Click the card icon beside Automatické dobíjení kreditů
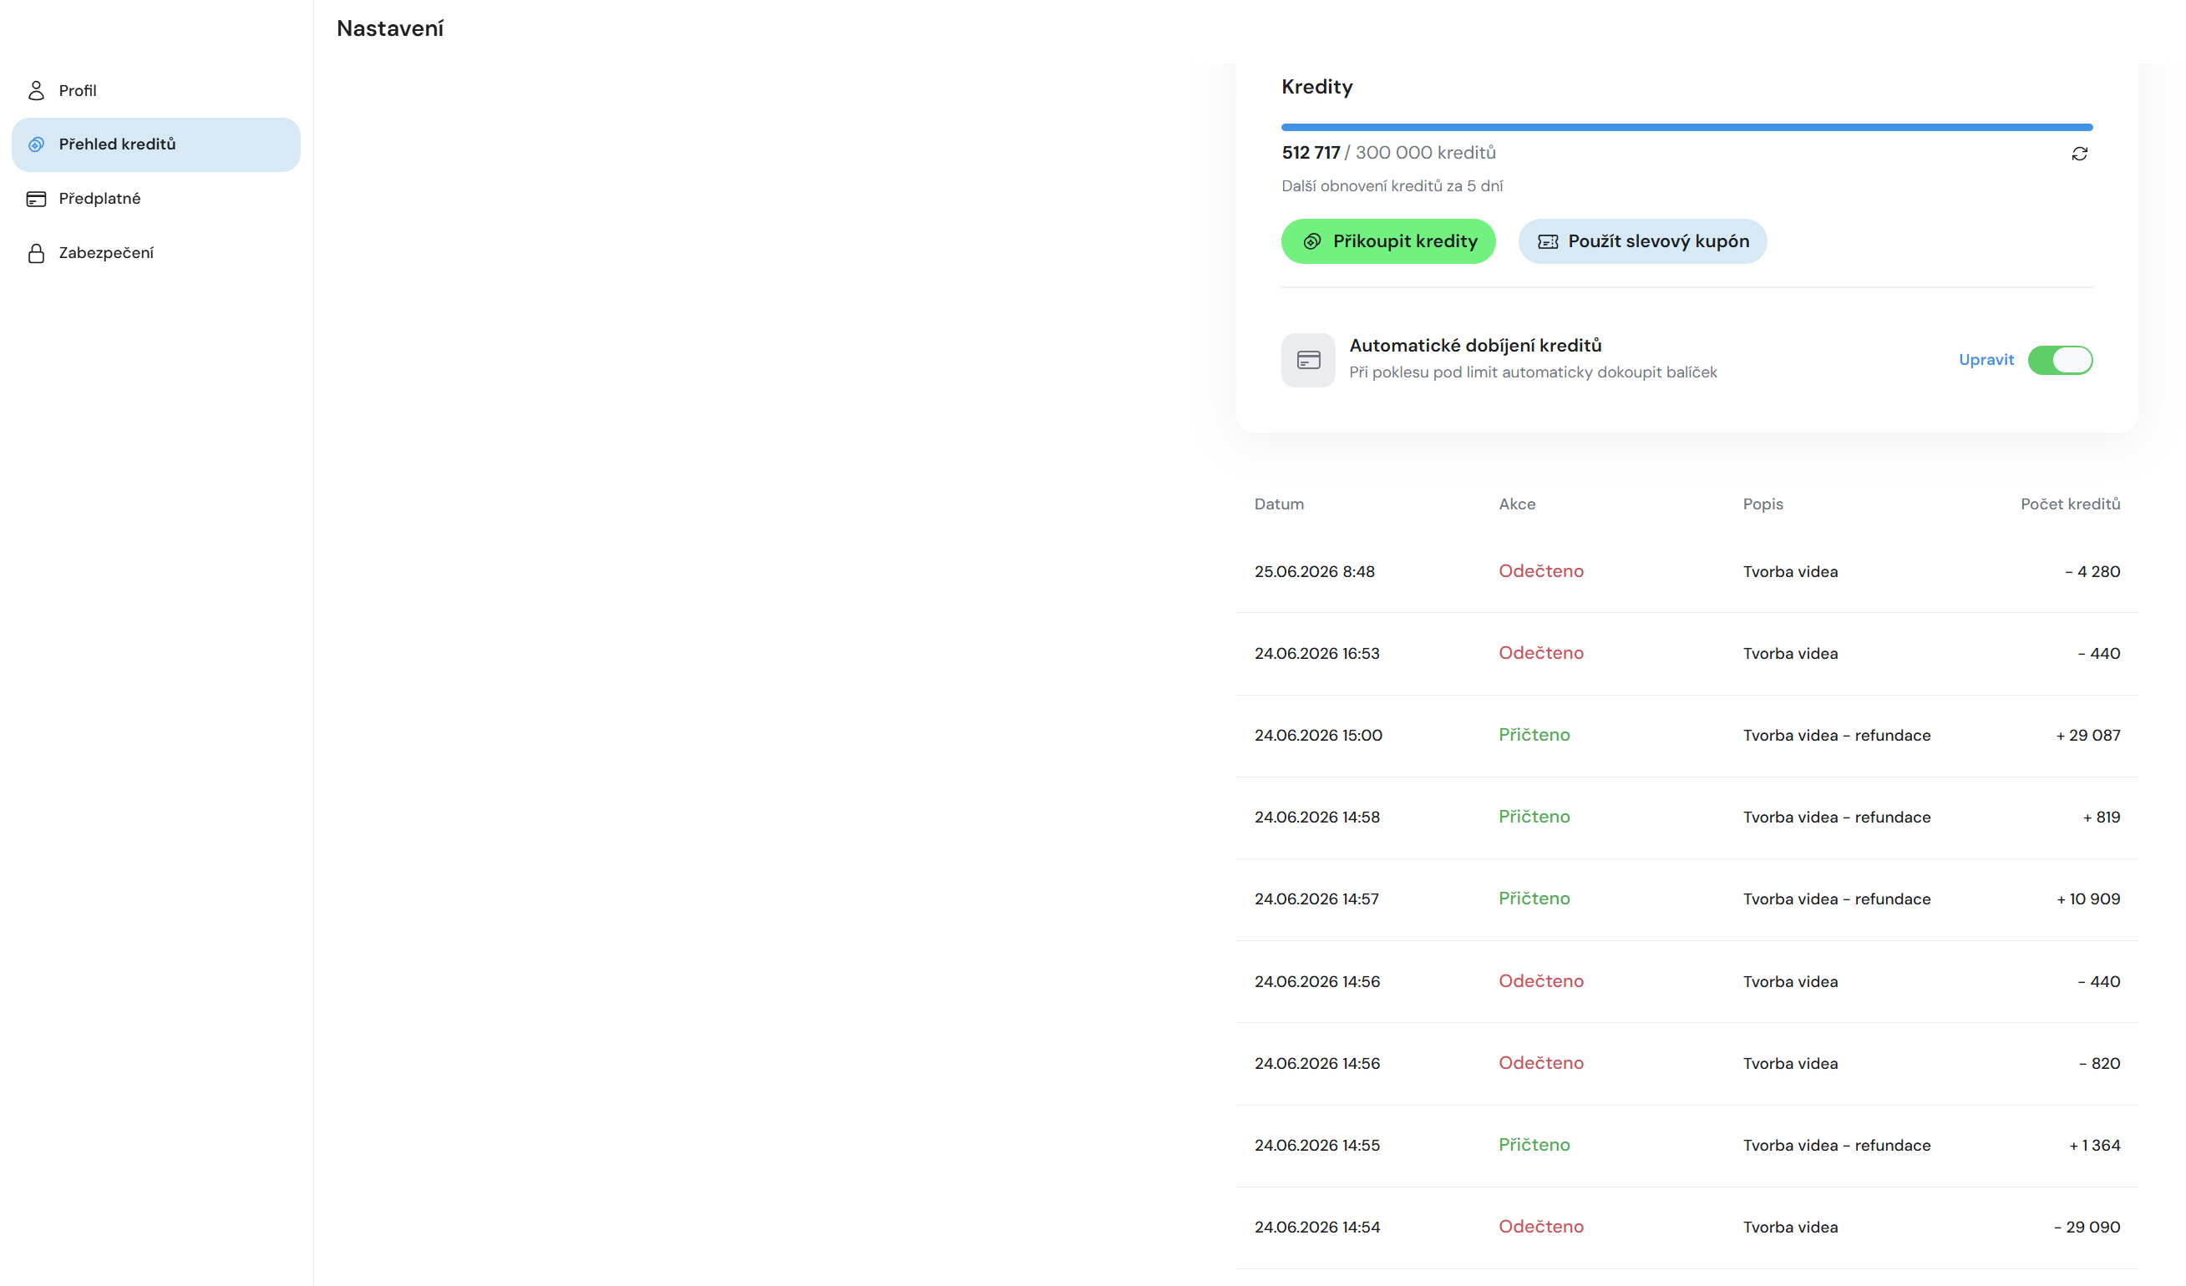2186x1286 pixels. pos(1308,360)
